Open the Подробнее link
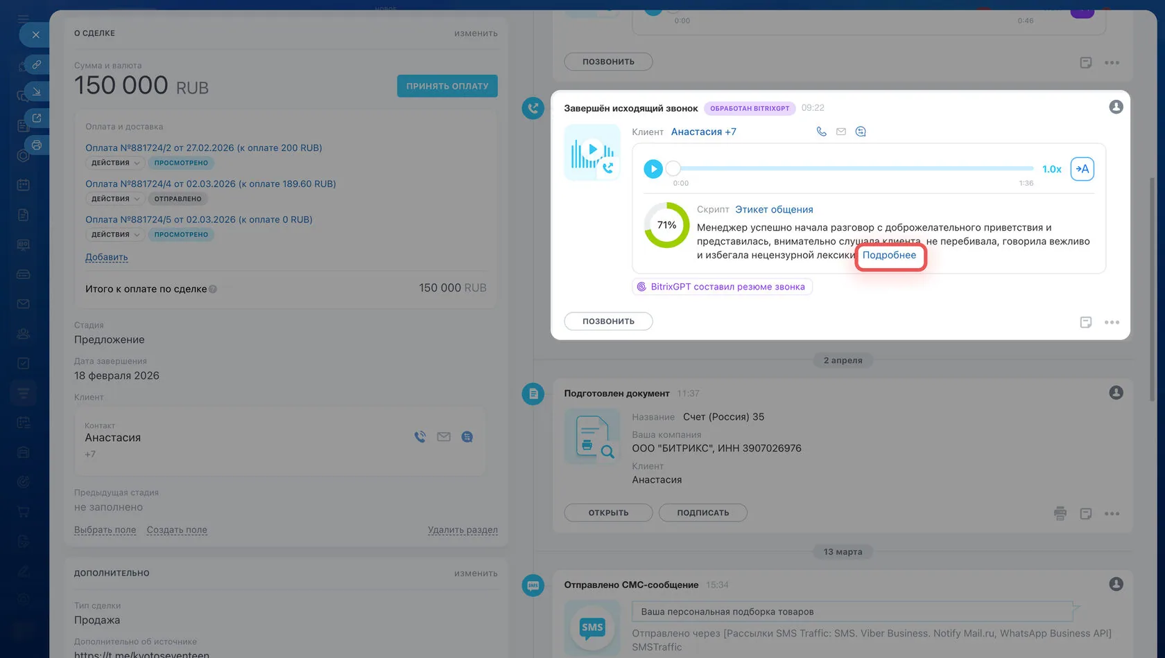This screenshot has width=1165, height=658. pyautogui.click(x=889, y=255)
